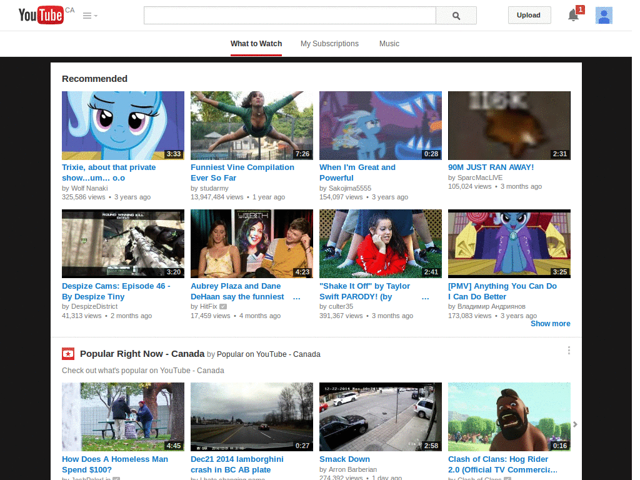Select the What to Watch tab
Image resolution: width=640 pixels, height=480 pixels.
tap(256, 44)
